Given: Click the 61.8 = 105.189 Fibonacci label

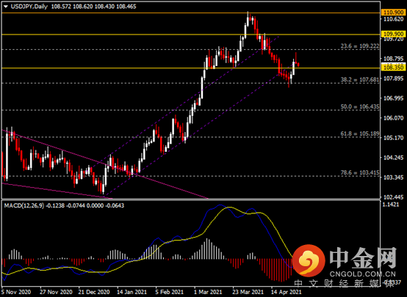Looking at the screenshot, I should [360, 133].
